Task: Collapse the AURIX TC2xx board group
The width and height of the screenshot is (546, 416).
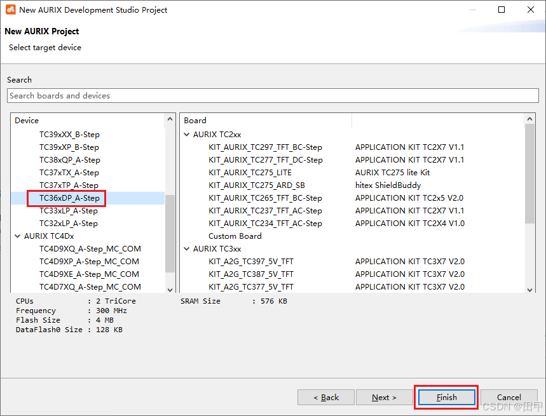Action: (x=187, y=135)
